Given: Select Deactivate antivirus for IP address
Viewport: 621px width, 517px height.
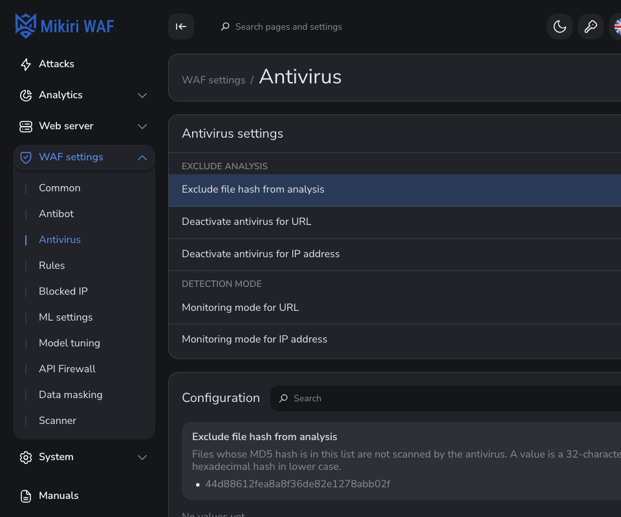Looking at the screenshot, I should coord(395,255).
